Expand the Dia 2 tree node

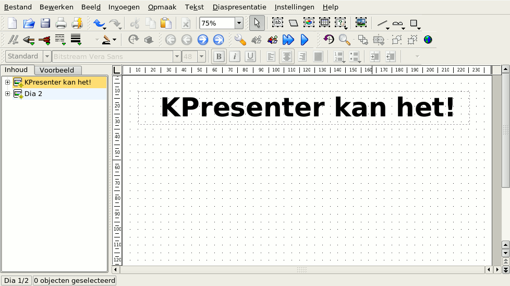7,94
